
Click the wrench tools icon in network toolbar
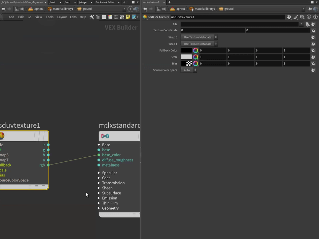click(92, 17)
